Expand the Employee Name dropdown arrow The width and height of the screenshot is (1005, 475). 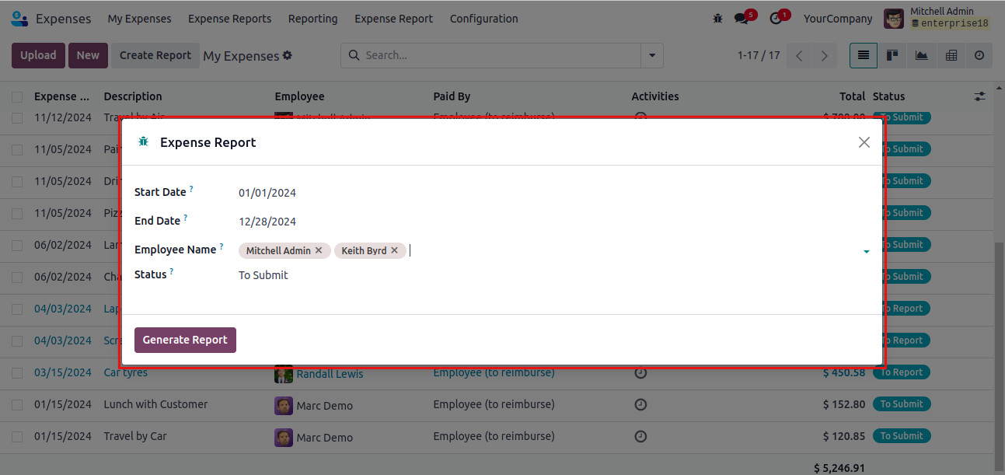click(866, 251)
